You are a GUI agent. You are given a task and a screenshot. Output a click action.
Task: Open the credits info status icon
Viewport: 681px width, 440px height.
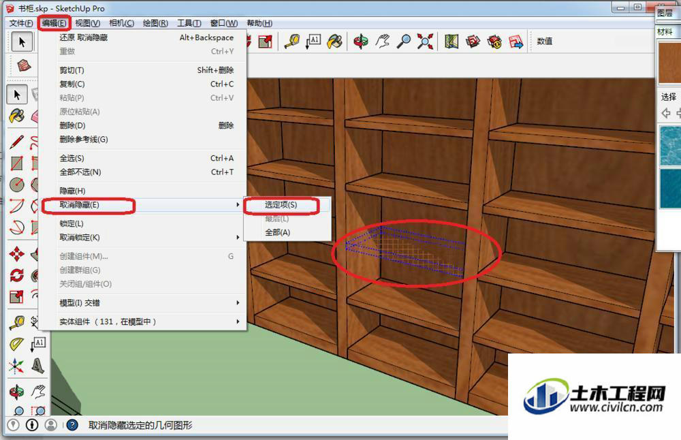32,425
